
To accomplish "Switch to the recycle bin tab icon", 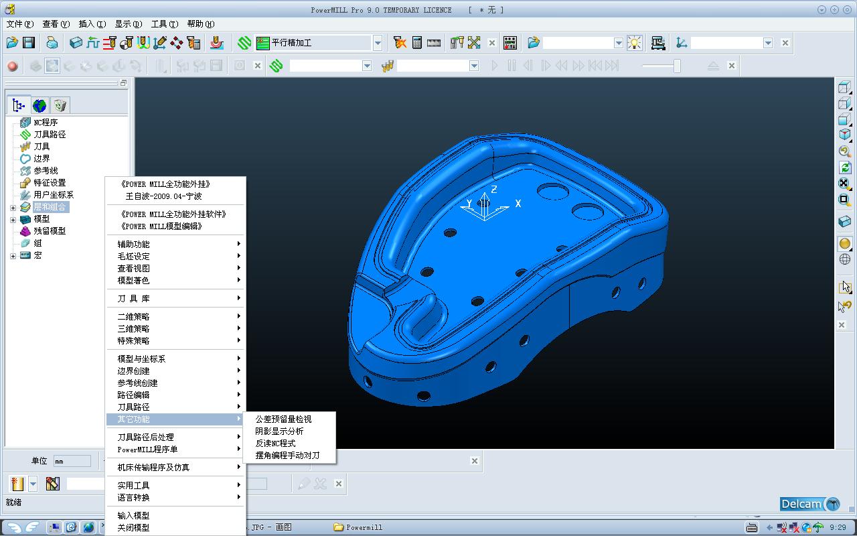I will (x=60, y=105).
